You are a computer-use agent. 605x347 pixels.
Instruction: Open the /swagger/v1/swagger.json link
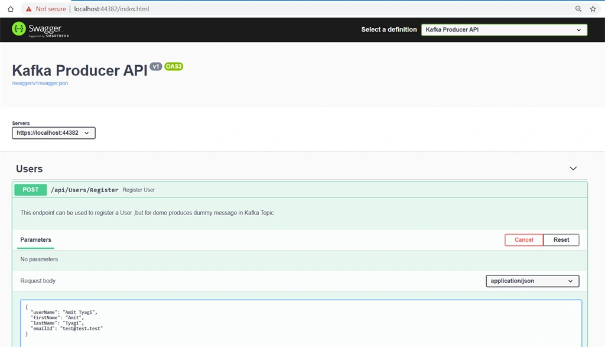tap(40, 83)
